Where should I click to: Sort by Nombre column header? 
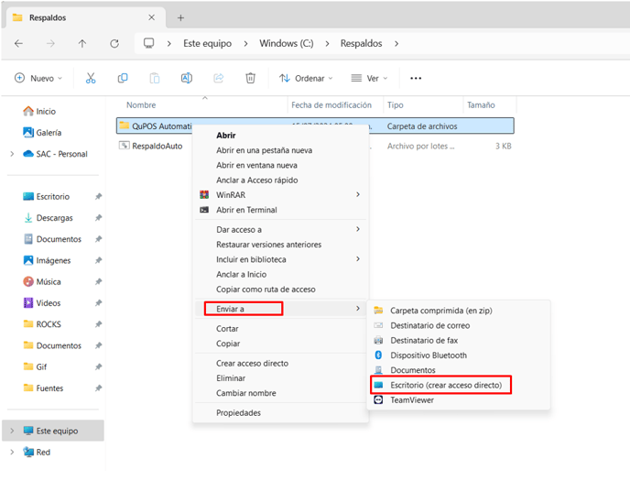(141, 104)
